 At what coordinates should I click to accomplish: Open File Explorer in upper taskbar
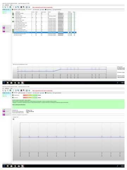pyautogui.click(x=8, y=83)
